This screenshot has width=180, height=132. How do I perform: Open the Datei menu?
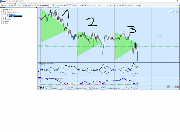(x=4, y=3)
